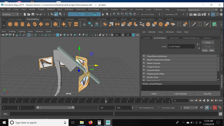Click the Select button
This screenshot has width=224, height=126.
(x=154, y=94)
